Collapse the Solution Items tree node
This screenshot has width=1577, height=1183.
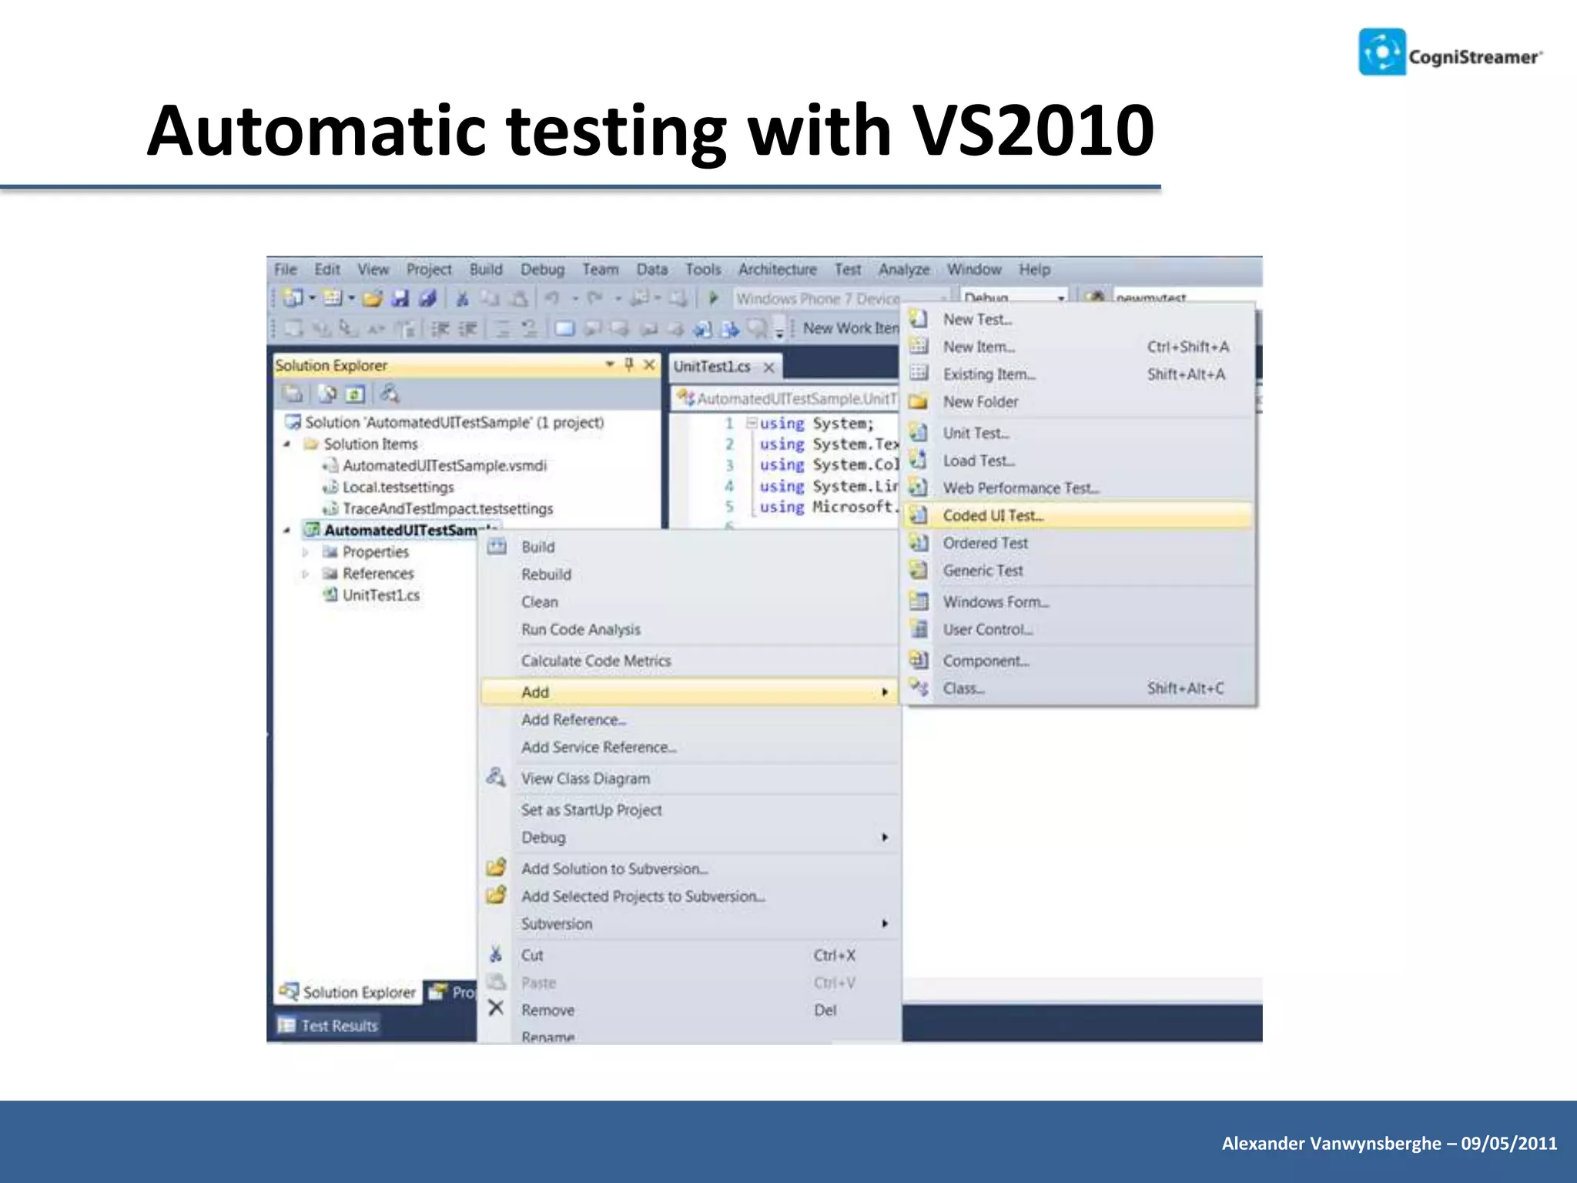coord(287,444)
